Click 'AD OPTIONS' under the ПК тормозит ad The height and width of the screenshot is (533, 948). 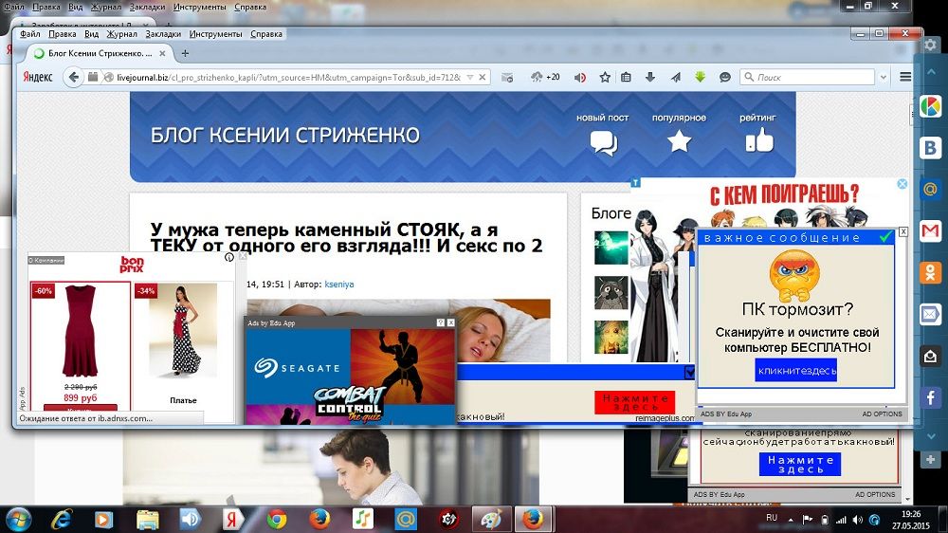click(x=882, y=414)
